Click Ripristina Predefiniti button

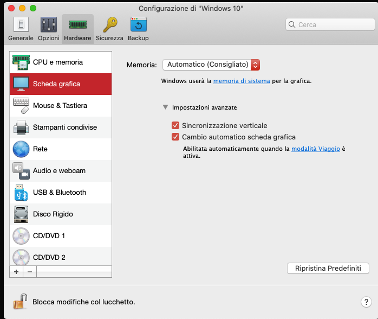328,269
